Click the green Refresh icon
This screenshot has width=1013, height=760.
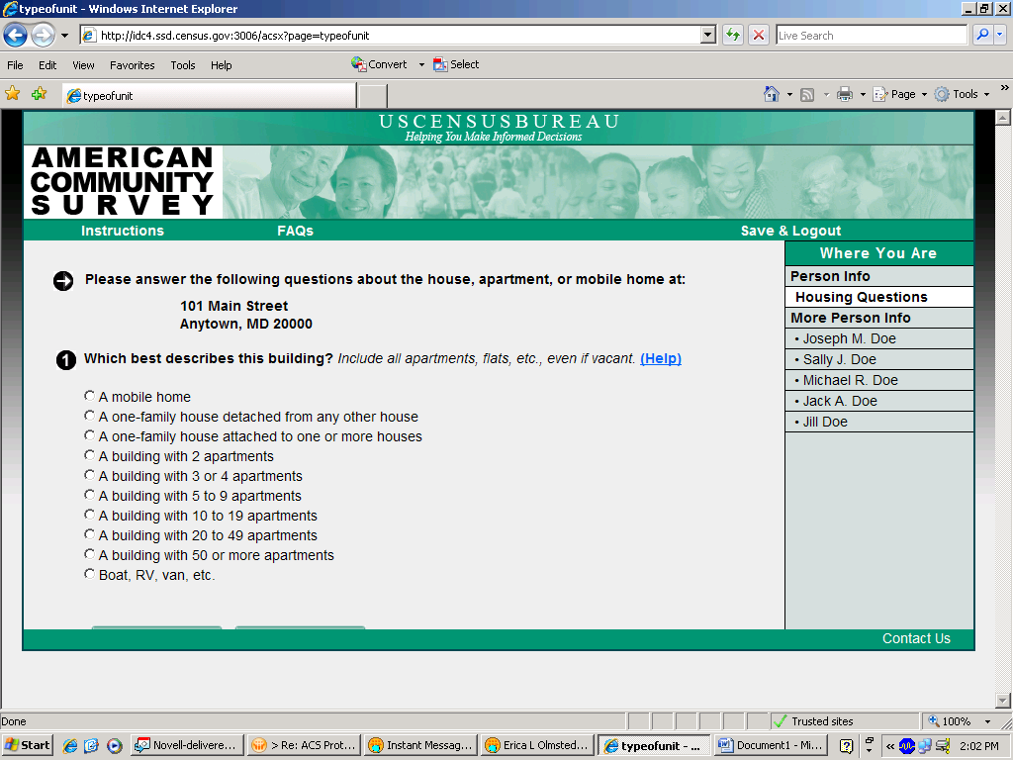(x=733, y=35)
